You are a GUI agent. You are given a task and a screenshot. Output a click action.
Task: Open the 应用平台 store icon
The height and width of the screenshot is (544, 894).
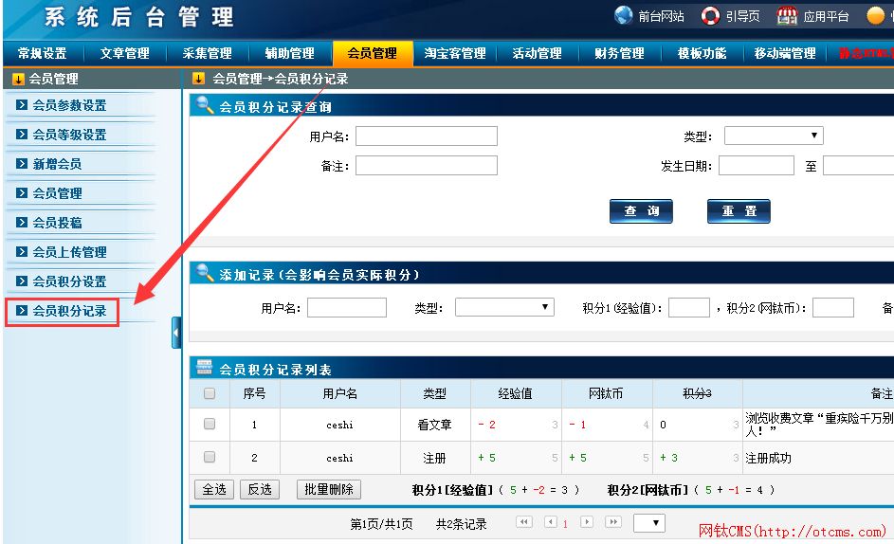[787, 16]
